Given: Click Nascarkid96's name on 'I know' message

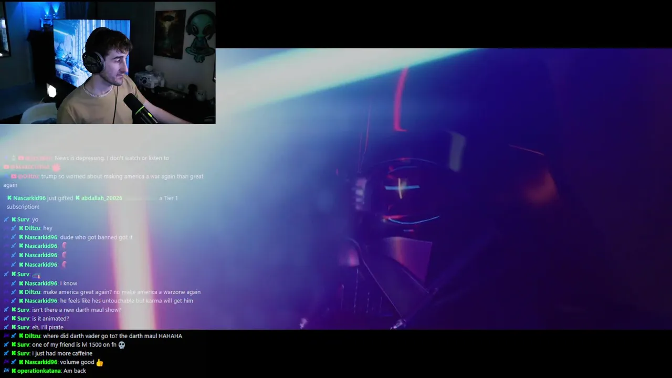Looking at the screenshot, I should pos(41,283).
